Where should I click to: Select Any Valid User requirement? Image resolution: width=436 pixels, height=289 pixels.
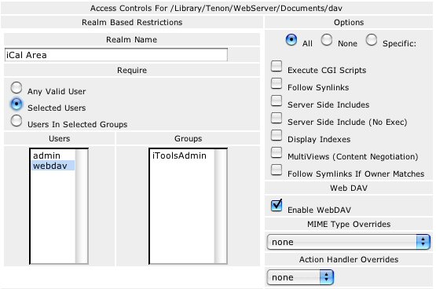tap(16, 87)
